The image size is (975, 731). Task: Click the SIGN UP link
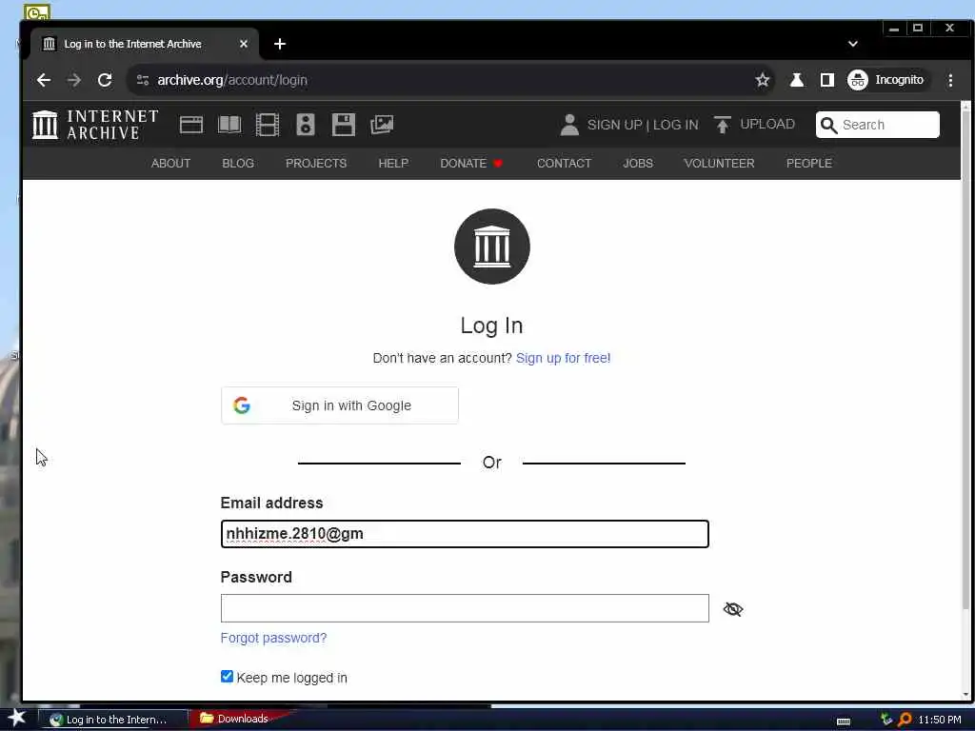coord(614,125)
